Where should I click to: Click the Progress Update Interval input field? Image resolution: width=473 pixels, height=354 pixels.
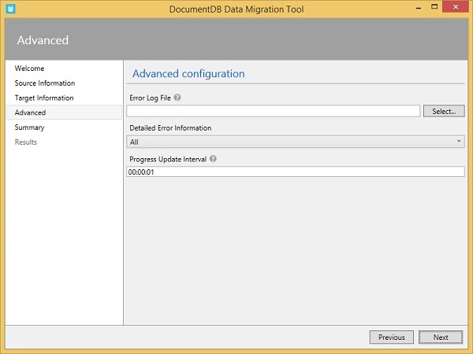click(x=296, y=171)
